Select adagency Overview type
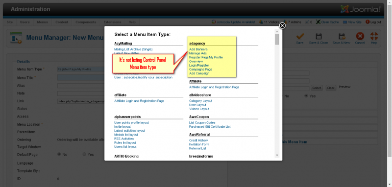Image resolution: width=392 pixels, height=187 pixels. pos(196,61)
